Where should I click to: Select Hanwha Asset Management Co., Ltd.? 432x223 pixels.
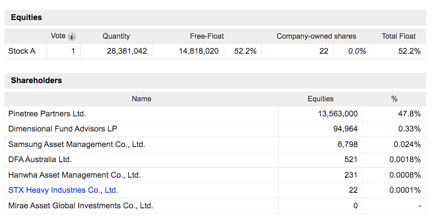(74, 175)
